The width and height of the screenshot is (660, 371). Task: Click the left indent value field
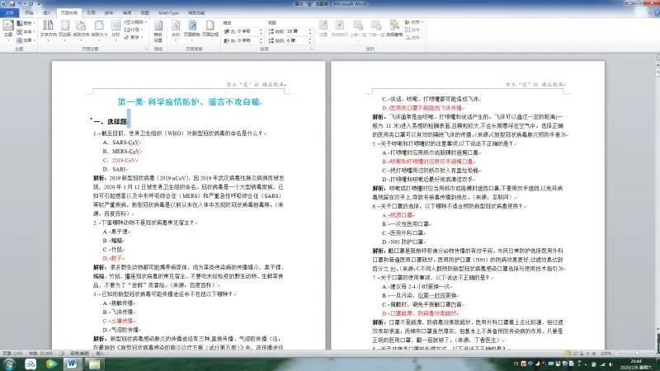[249, 31]
